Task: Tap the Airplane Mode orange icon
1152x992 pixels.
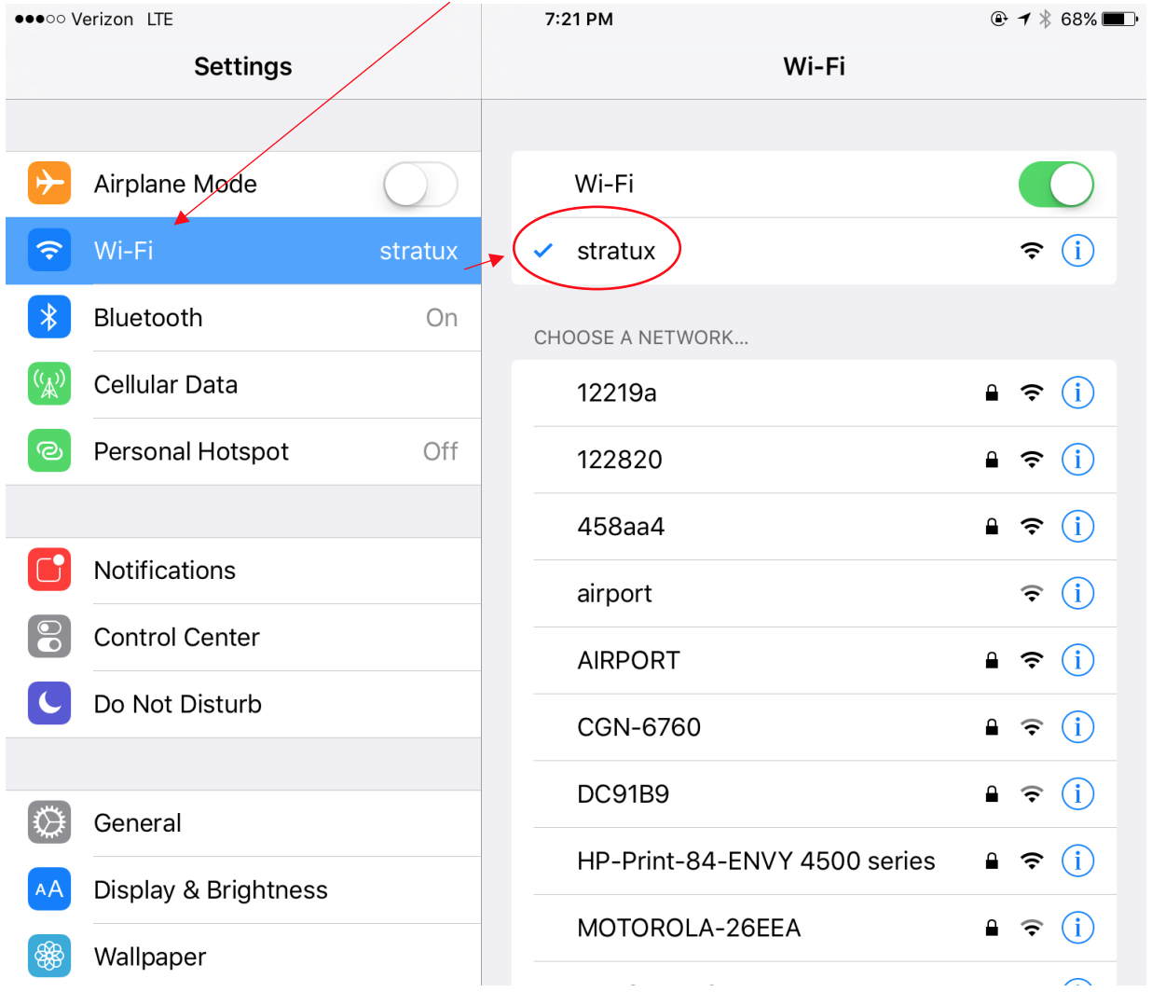Action: [x=49, y=183]
